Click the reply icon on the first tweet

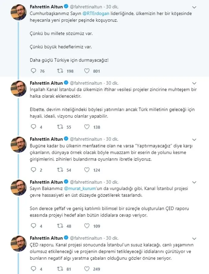tap(33, 71)
